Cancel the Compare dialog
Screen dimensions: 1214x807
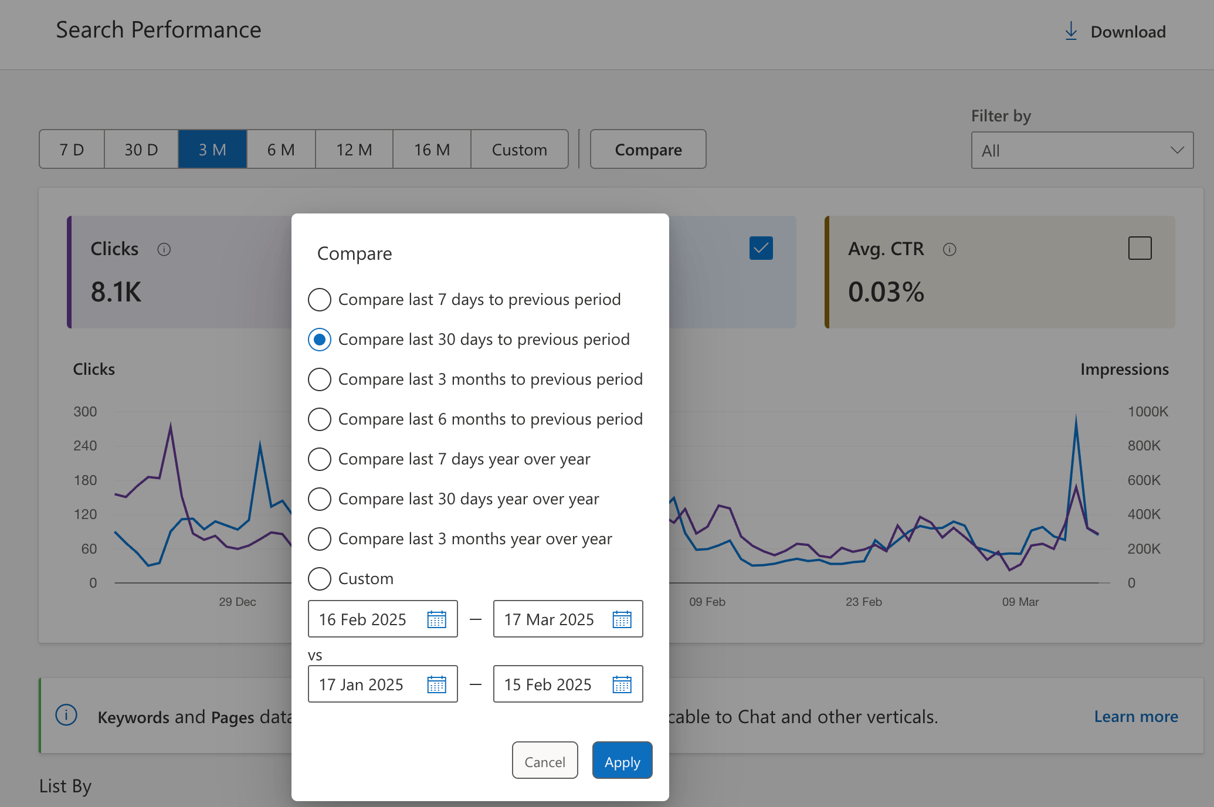pos(544,760)
